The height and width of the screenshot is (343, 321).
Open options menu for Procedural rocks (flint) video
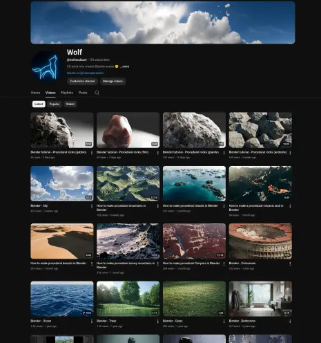click(157, 153)
